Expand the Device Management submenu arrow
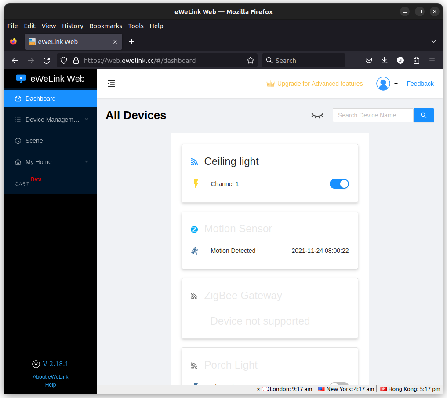 [87, 120]
